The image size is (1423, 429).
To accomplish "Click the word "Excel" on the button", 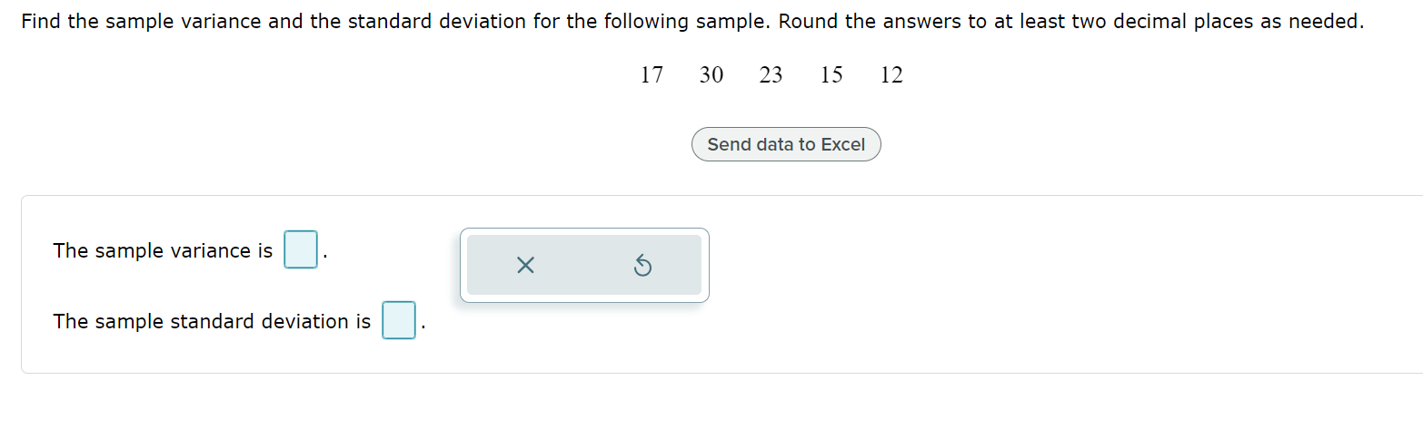I will 842,144.
